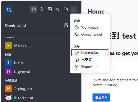Click the create new pencil icon
The height and width of the screenshot is (102, 138).
point(66,9)
